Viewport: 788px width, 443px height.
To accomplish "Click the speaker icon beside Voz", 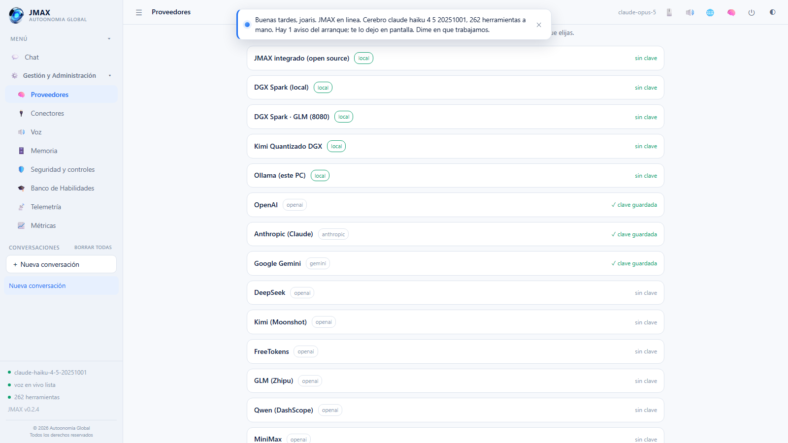I will click(21, 132).
